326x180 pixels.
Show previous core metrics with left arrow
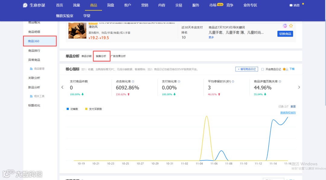click(62, 87)
